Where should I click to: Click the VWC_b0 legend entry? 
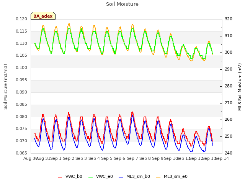pos(70,176)
